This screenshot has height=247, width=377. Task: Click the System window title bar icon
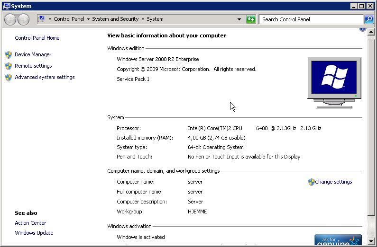click(x=7, y=6)
